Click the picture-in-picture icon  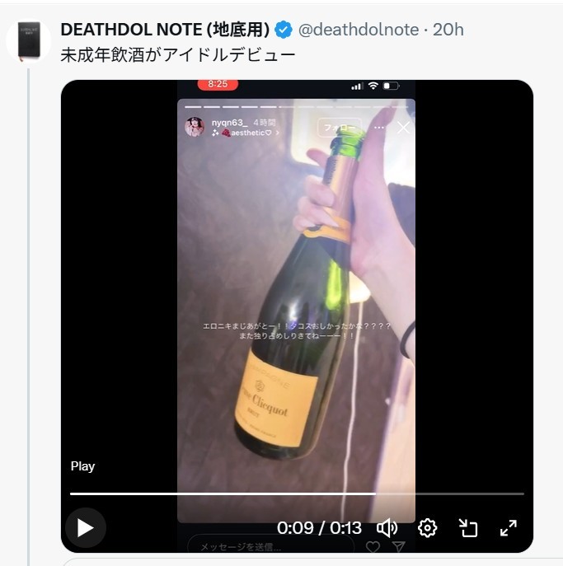point(467,528)
